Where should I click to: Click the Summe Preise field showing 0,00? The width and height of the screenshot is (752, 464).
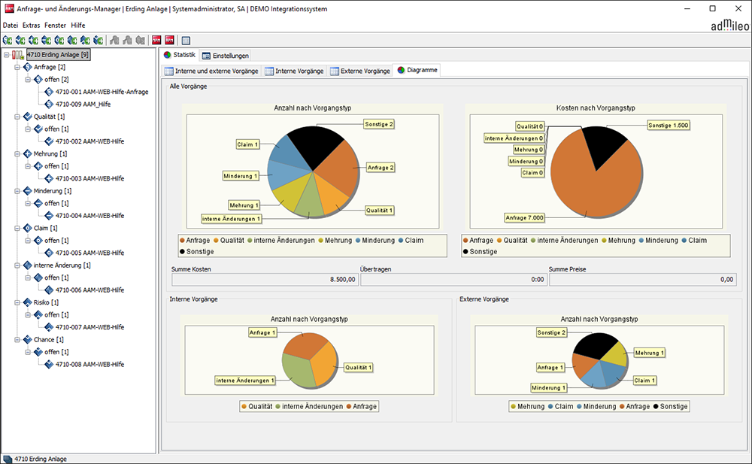pyautogui.click(x=643, y=279)
